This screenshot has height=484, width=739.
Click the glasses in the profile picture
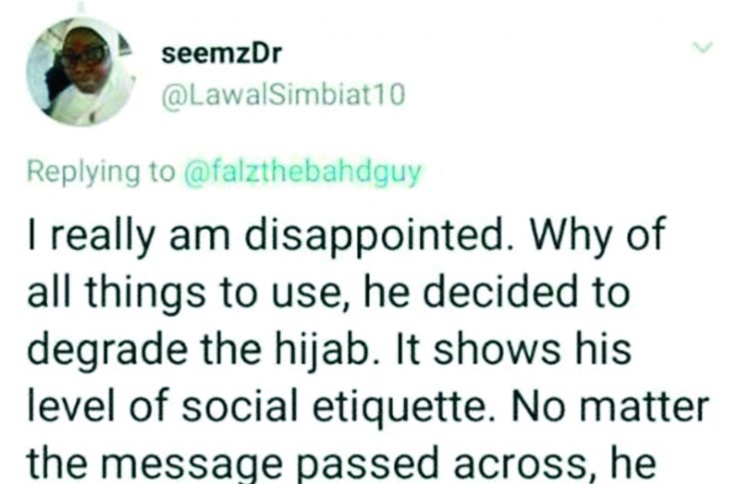[83, 59]
